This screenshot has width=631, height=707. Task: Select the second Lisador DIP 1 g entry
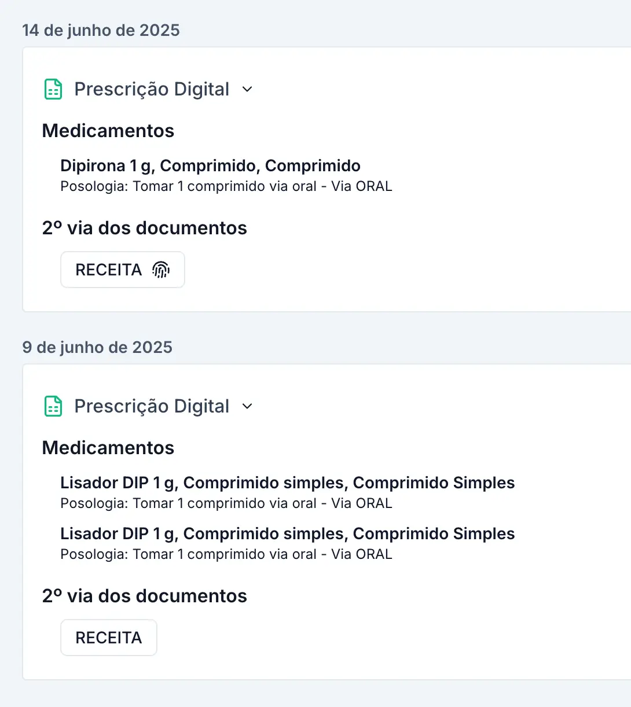287,534
